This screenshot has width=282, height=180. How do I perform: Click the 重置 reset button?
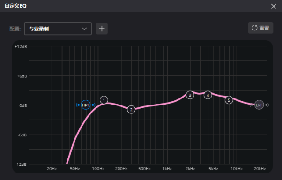pyautogui.click(x=260, y=28)
